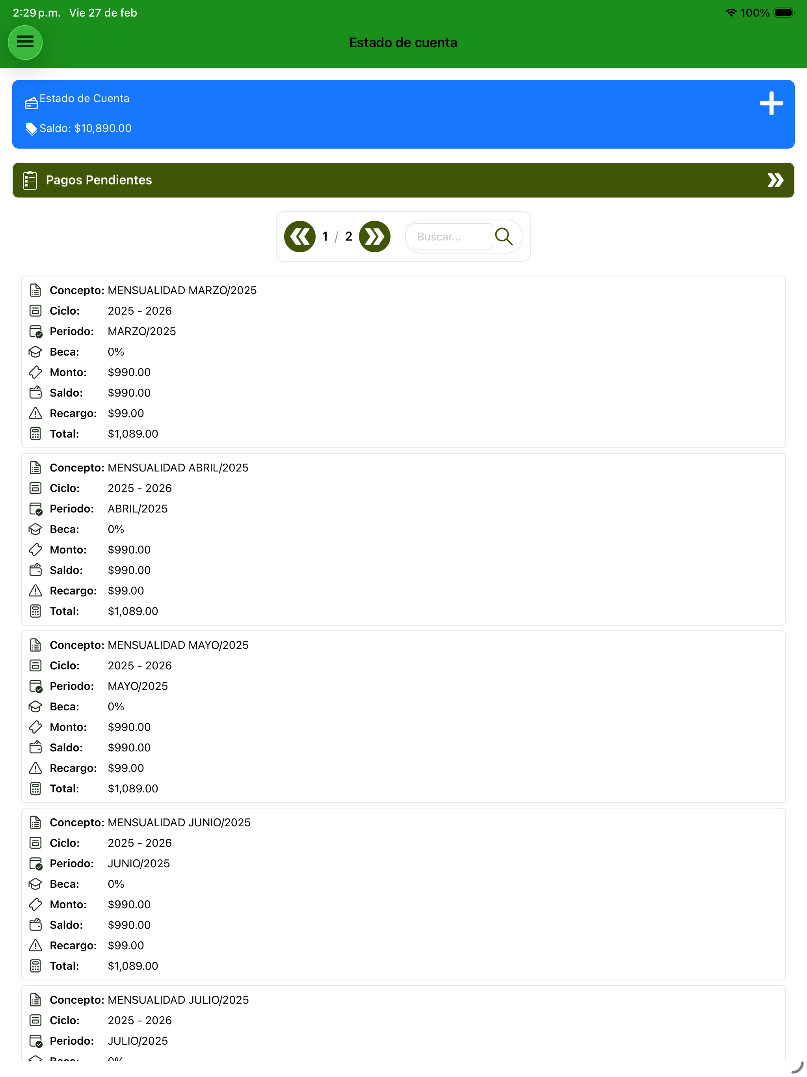Open the hamburger menu button
The width and height of the screenshot is (807, 1077).
pos(25,42)
